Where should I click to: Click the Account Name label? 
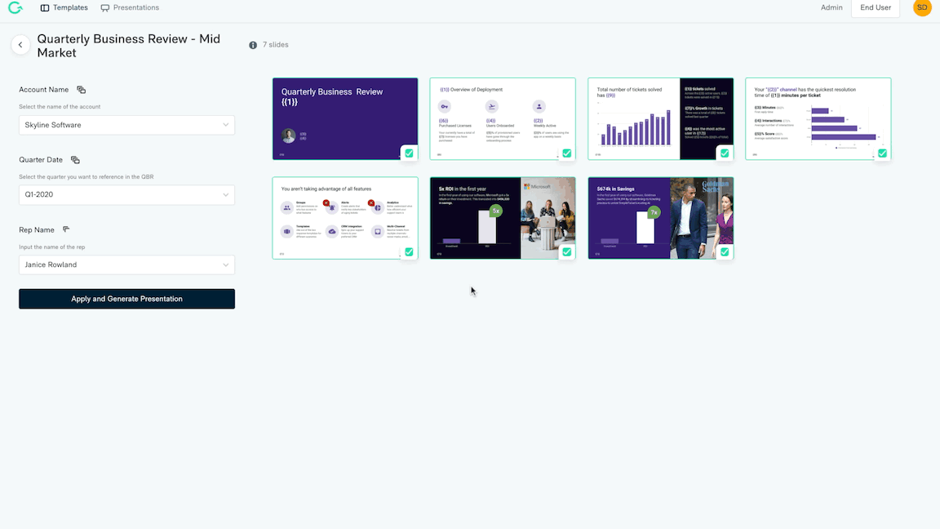coord(44,90)
